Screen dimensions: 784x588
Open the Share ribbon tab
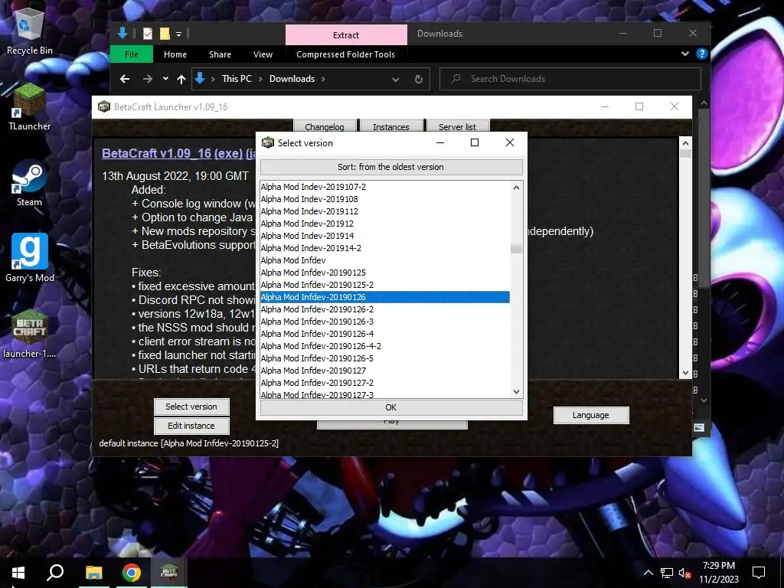(220, 54)
